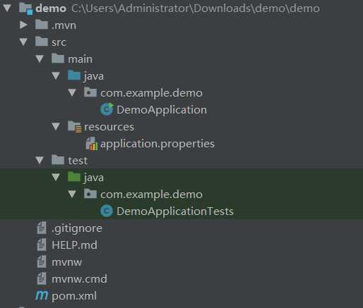Image resolution: width=363 pixels, height=308 pixels.
Task: Collapse the main folder arrow
Action: (x=40, y=58)
